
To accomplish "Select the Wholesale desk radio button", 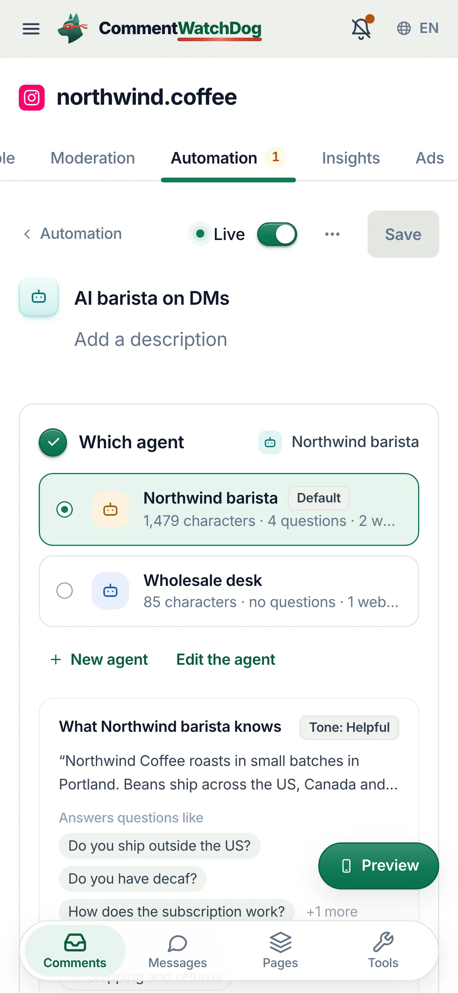I will point(65,591).
